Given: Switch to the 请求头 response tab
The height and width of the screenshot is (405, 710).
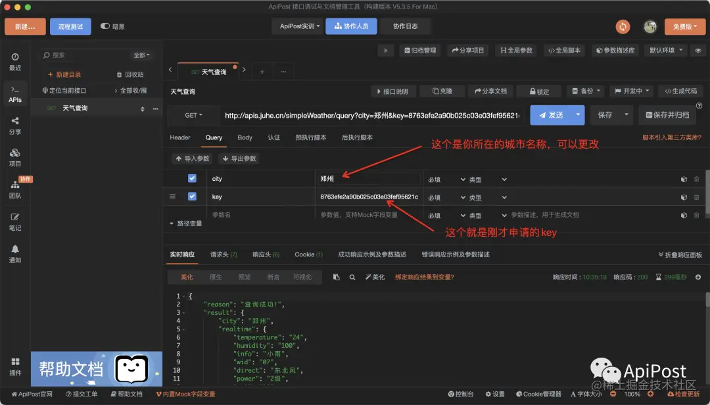Looking at the screenshot, I should (224, 254).
